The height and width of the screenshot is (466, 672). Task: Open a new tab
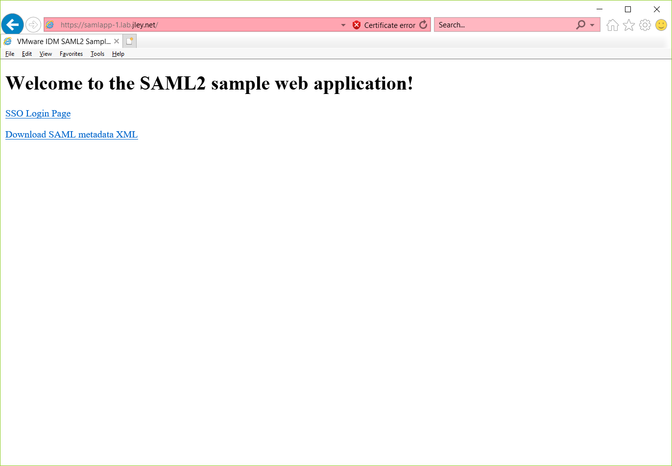(129, 42)
